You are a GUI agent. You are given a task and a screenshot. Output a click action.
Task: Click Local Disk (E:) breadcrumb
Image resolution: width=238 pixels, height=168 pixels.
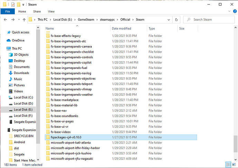click(x=63, y=20)
